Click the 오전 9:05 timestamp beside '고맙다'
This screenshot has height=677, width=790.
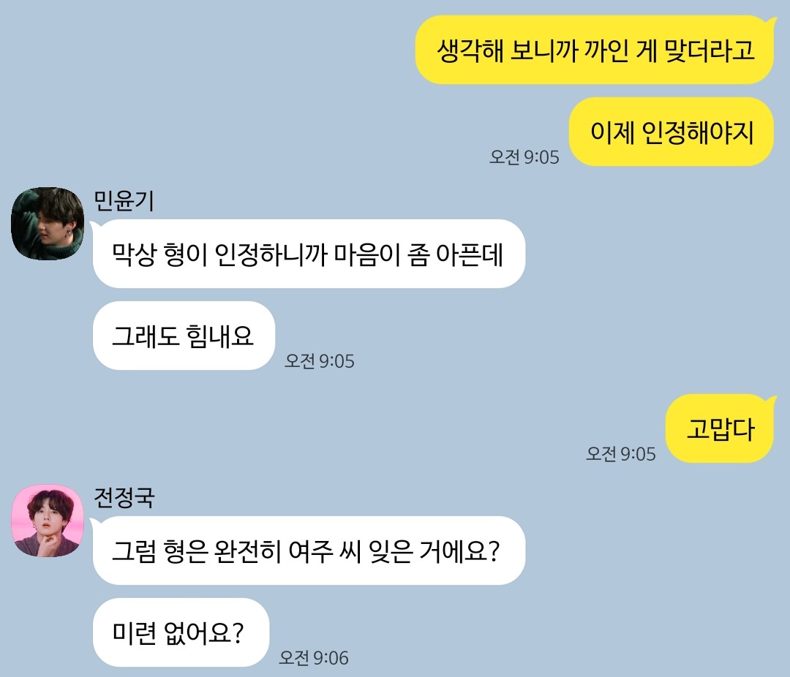[x=621, y=454]
